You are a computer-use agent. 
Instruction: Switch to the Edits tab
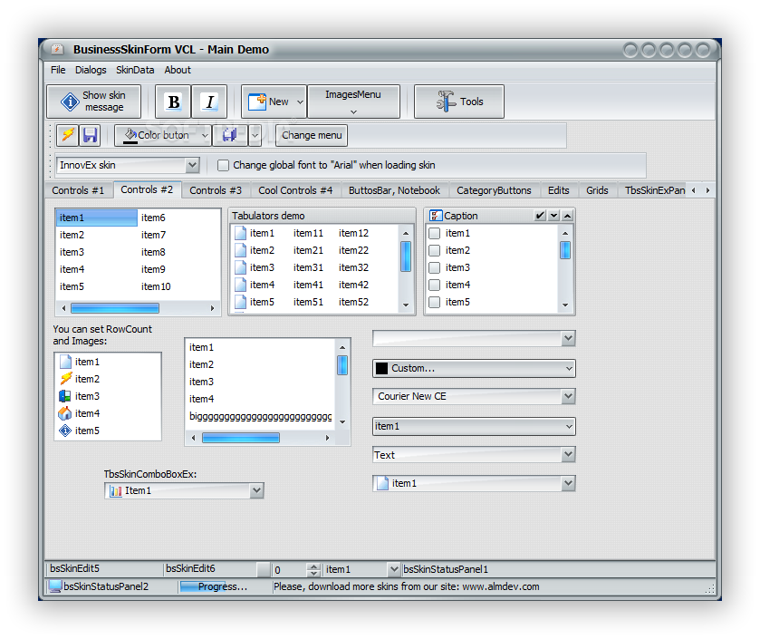point(558,190)
